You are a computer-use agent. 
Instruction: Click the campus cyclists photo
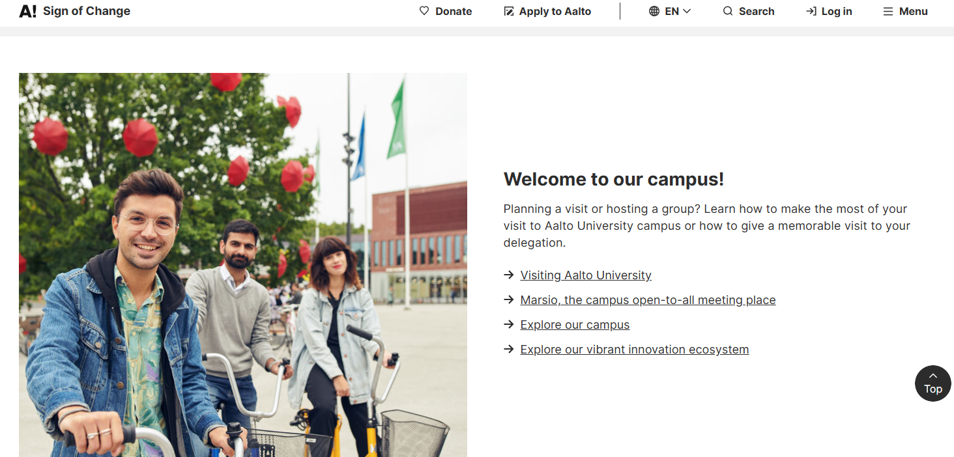click(x=242, y=264)
